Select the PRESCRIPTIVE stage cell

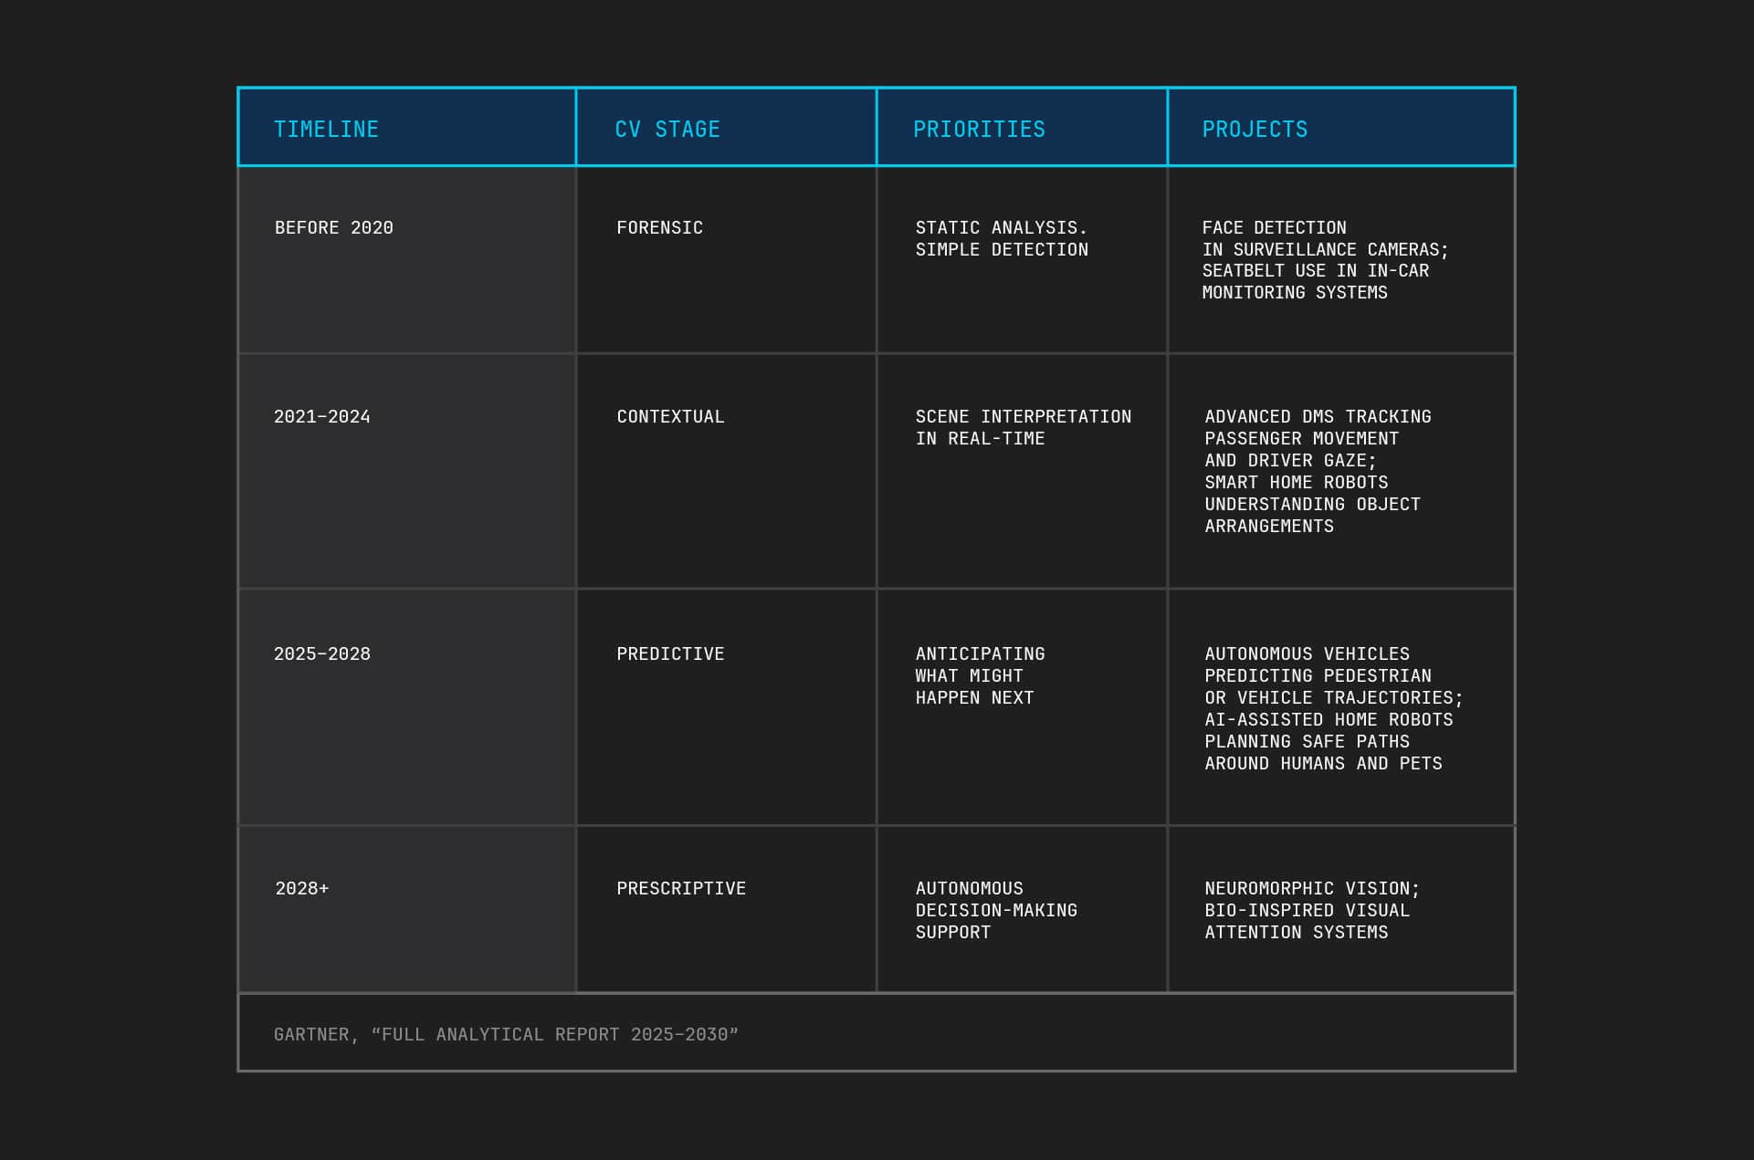(x=726, y=909)
